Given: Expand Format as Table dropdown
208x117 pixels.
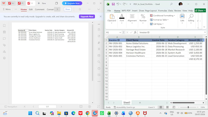Looking at the screenshot, I should click(x=168, y=20).
